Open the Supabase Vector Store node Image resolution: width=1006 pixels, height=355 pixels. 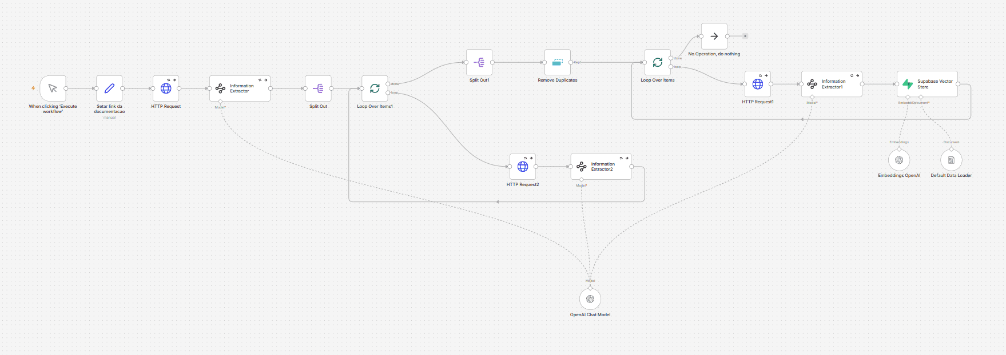[x=927, y=84]
